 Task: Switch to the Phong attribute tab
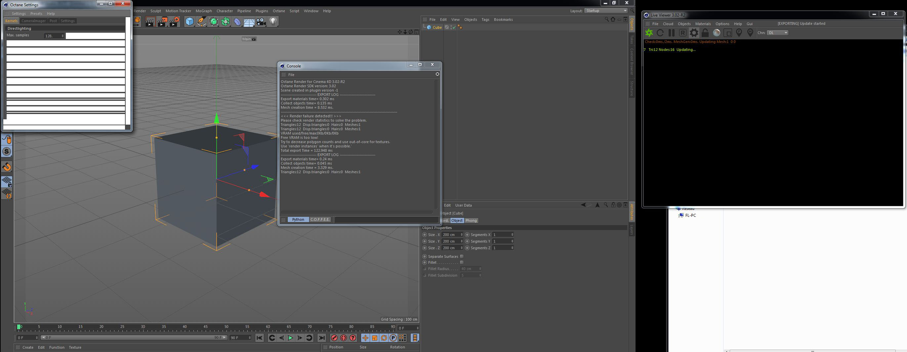point(471,221)
